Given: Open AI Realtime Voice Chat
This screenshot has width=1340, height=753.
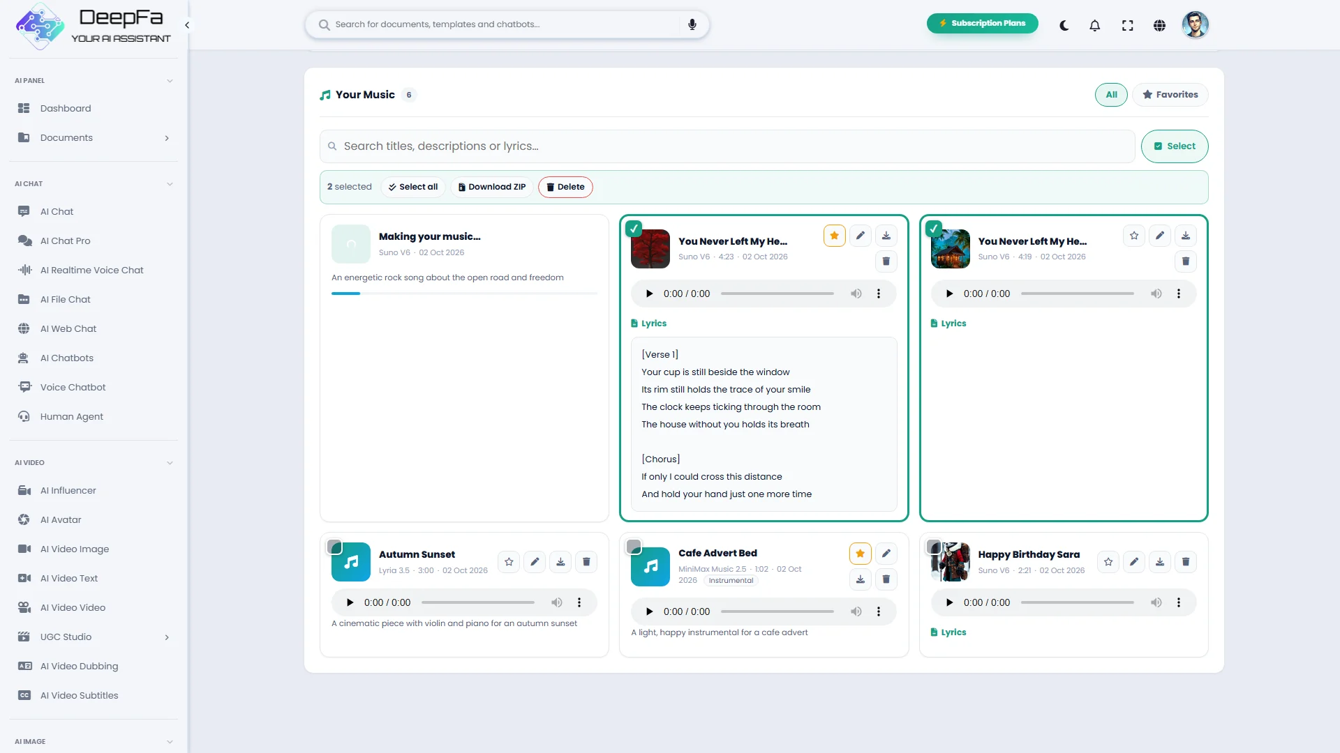Looking at the screenshot, I should pyautogui.click(x=94, y=270).
